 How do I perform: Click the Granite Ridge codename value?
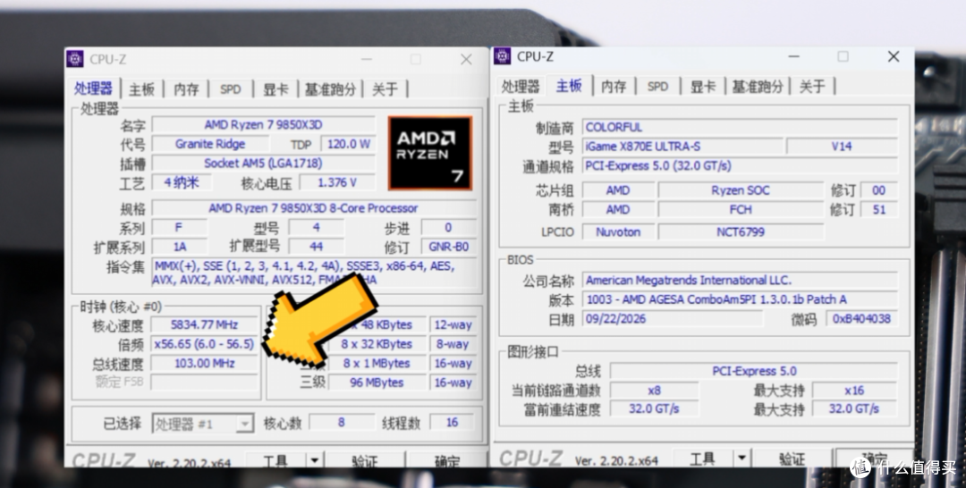(210, 144)
